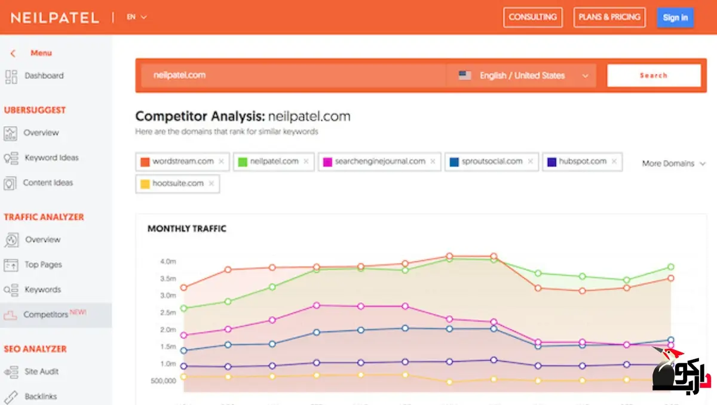Open the Dashboard grid icon

tap(11, 76)
